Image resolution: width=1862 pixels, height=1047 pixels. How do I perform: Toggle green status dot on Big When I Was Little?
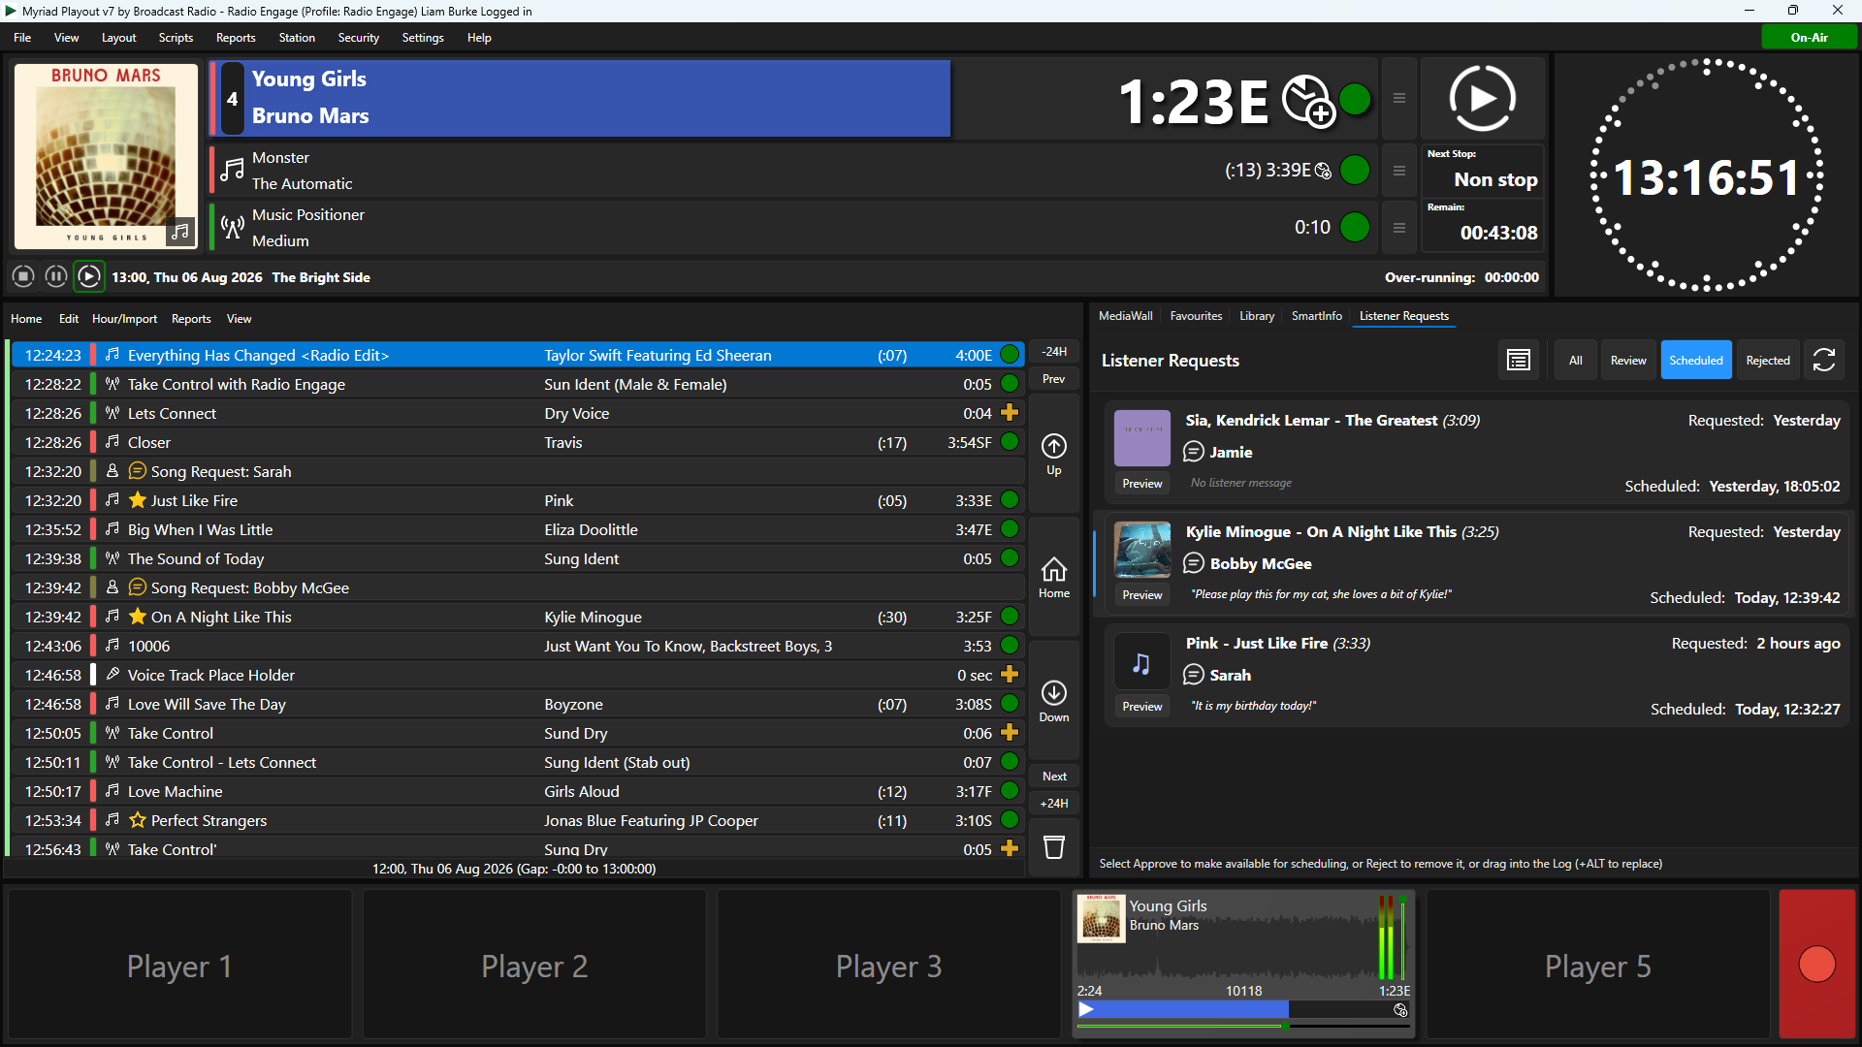point(1010,529)
